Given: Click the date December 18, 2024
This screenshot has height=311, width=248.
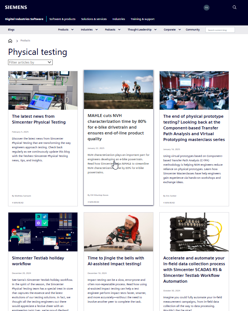Looking at the screenshot, I should pyautogui.click(x=97, y=273).
